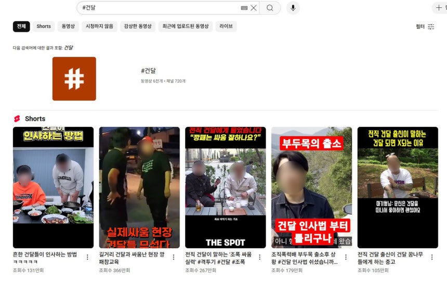The image size is (447, 281).
Task: Open more options for 흔한 건달들이 인사하는 방법
Action: [88, 257]
